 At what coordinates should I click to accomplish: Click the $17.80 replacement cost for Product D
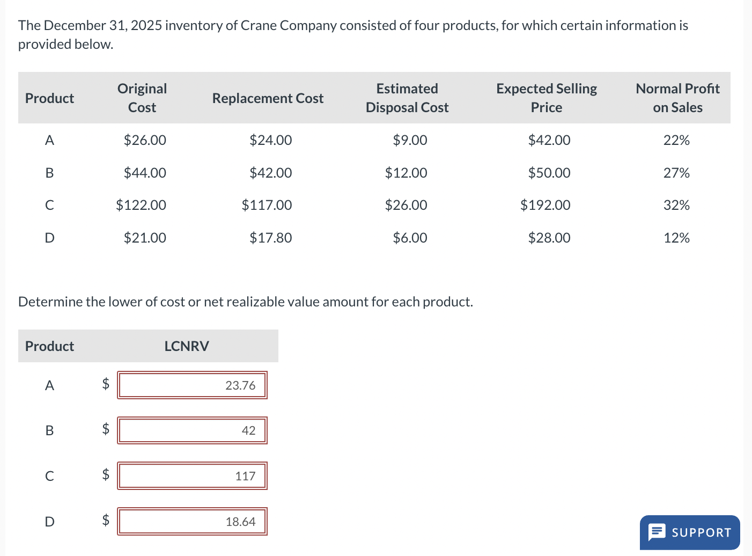[270, 237]
